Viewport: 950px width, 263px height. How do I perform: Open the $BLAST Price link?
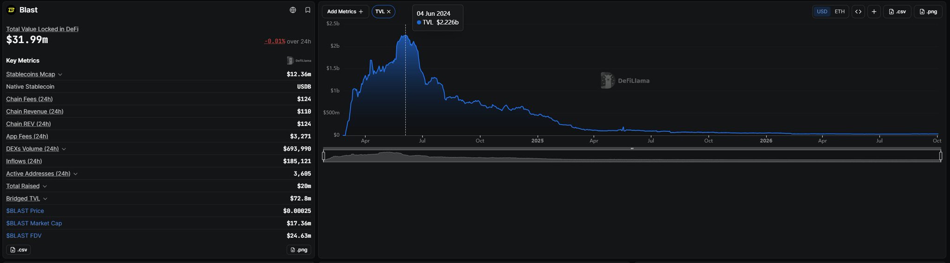[x=25, y=211]
